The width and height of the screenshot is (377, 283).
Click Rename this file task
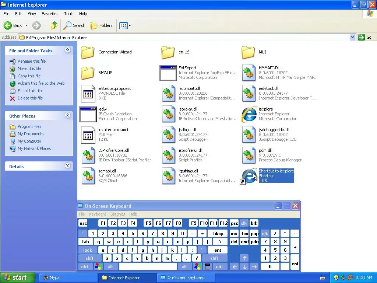tap(32, 61)
